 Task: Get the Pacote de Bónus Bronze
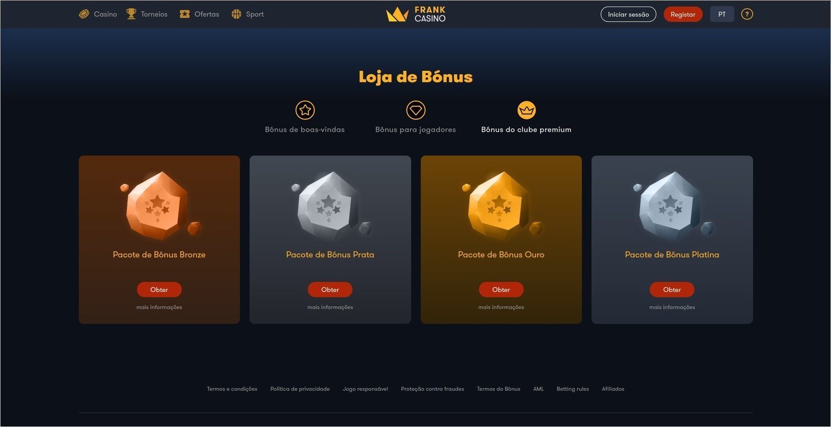click(x=159, y=289)
